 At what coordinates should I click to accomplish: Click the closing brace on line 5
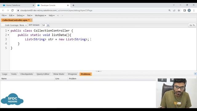(12, 48)
